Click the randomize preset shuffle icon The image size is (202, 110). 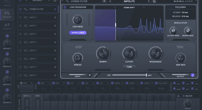coord(104,1)
